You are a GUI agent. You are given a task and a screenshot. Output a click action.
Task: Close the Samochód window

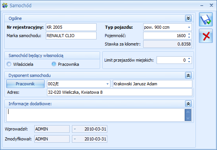(x=211, y=5)
